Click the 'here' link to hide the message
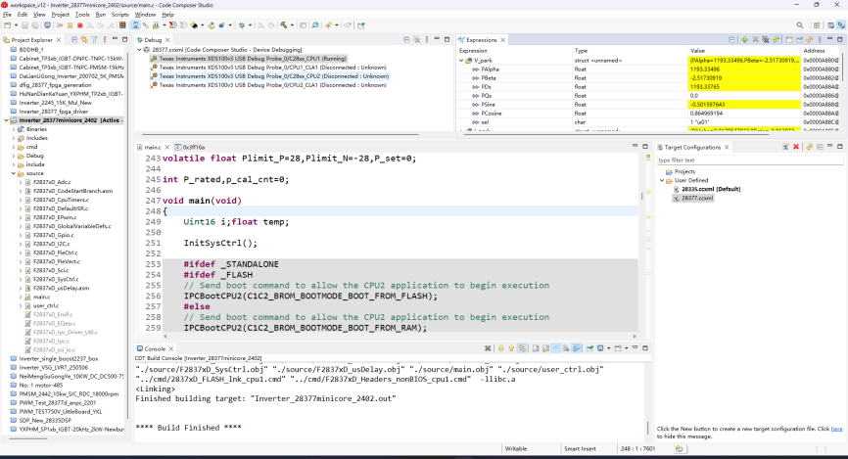Image resolution: width=848 pixels, height=459 pixels. click(836, 429)
